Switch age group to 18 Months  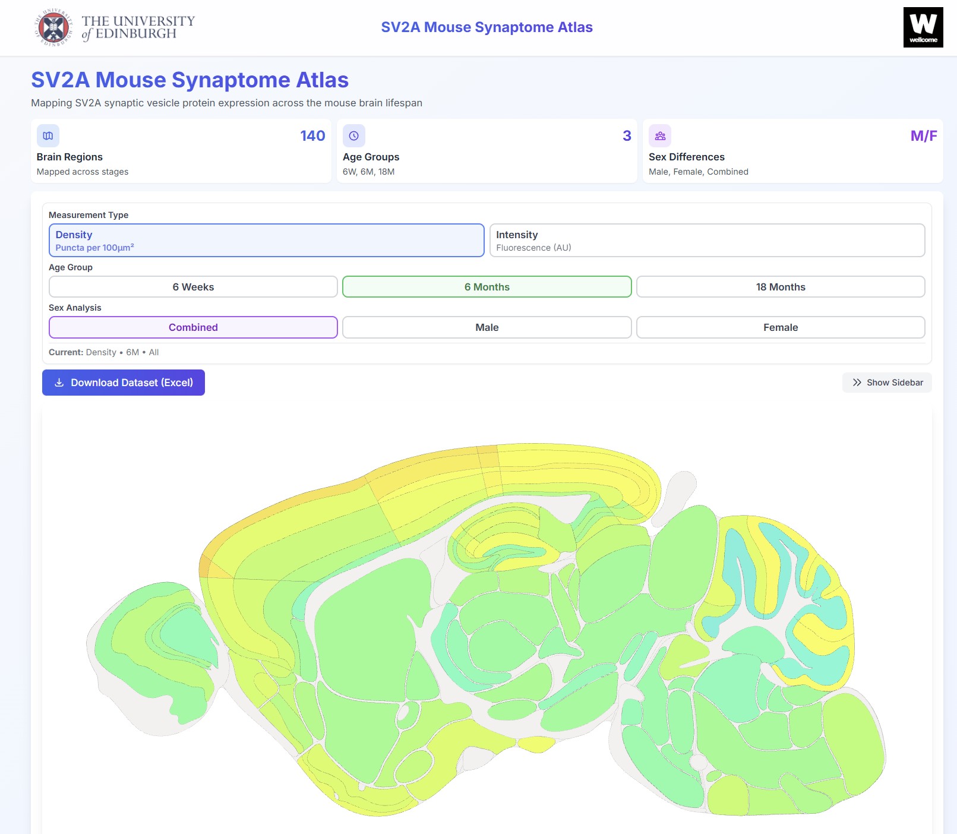(780, 286)
